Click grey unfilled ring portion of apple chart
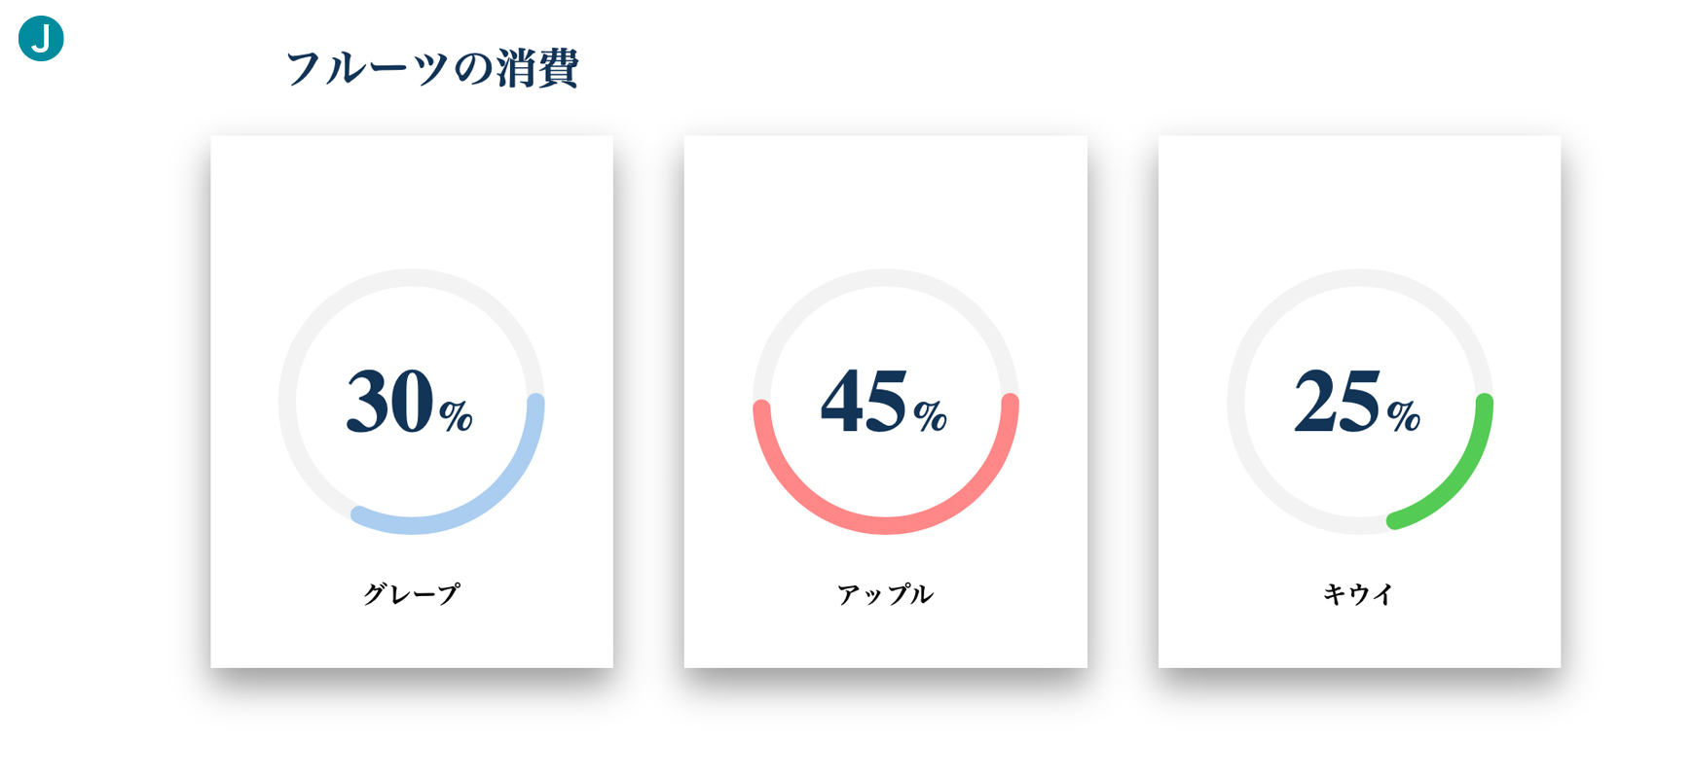This screenshot has width=1694, height=778. coord(886,277)
